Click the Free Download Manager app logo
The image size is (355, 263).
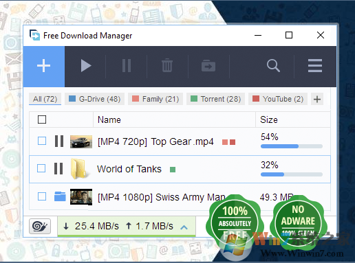tap(34, 35)
